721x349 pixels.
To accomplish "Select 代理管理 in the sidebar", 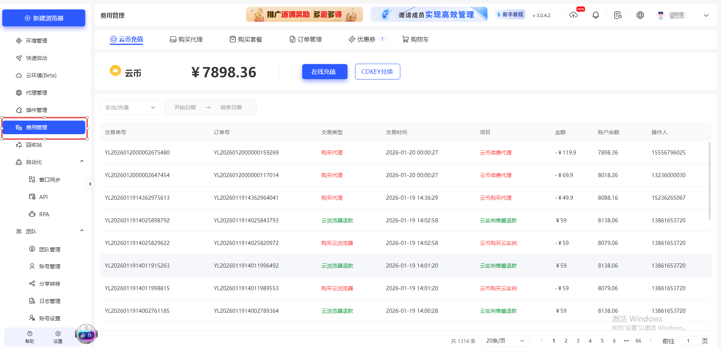I will [x=36, y=92].
